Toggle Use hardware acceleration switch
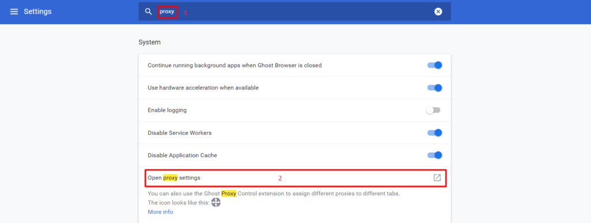 point(434,88)
